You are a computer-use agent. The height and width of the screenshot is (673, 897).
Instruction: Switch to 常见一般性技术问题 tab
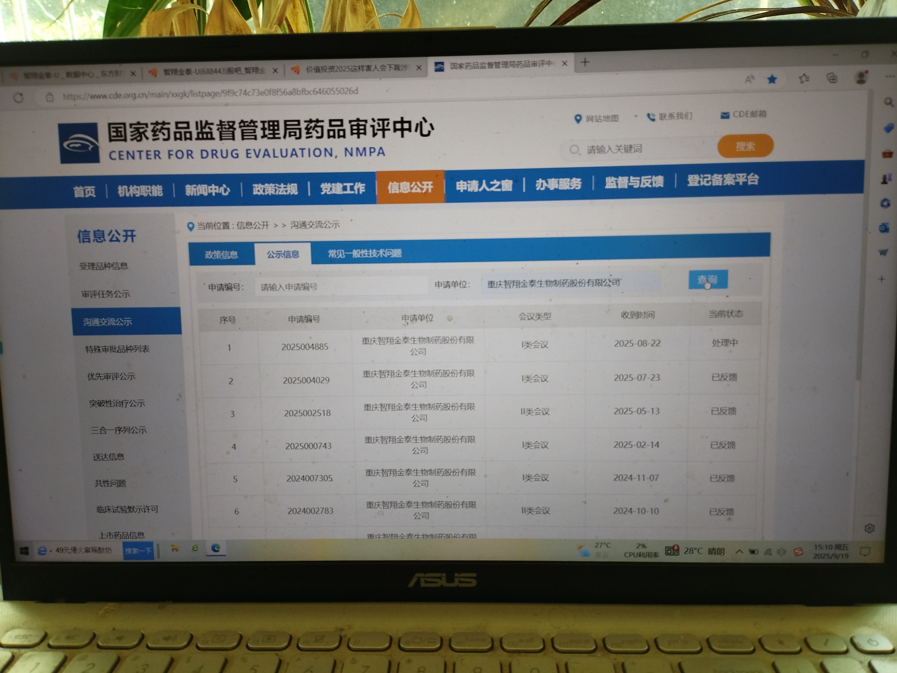click(364, 253)
